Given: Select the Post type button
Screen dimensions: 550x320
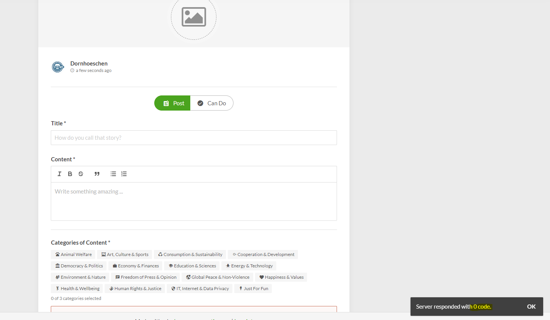Looking at the screenshot, I should [172, 103].
